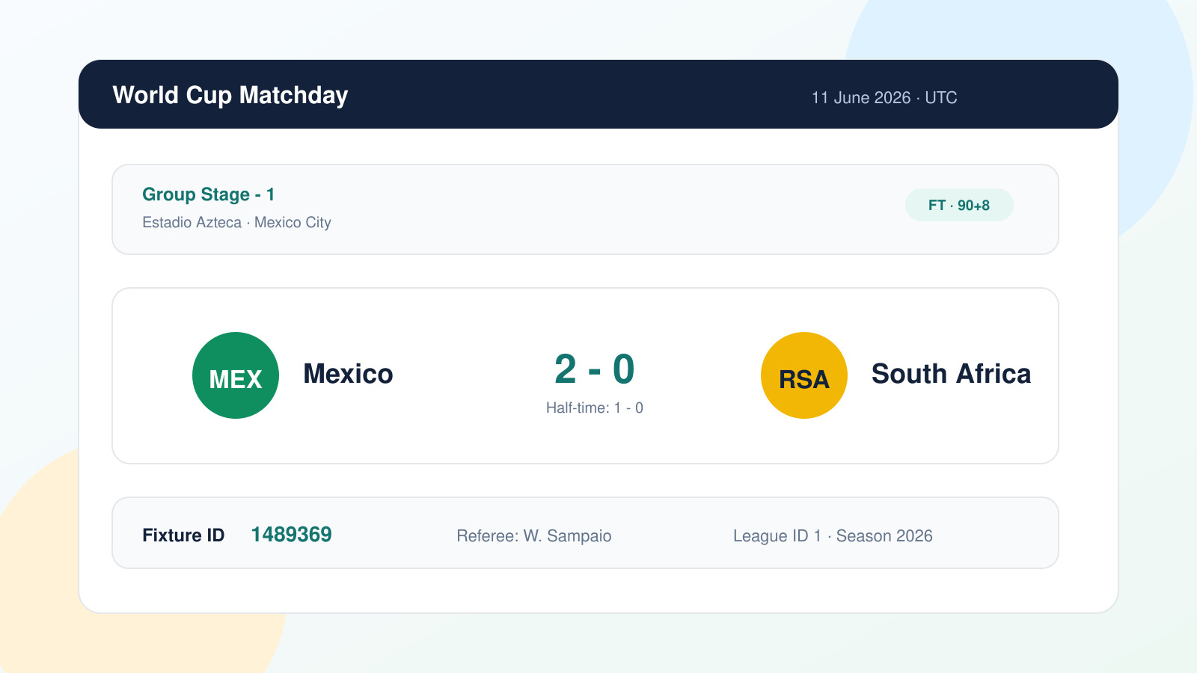Click the group stage info panel

[x=585, y=209]
